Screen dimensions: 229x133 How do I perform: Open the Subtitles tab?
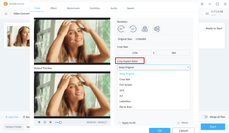[x=95, y=8]
